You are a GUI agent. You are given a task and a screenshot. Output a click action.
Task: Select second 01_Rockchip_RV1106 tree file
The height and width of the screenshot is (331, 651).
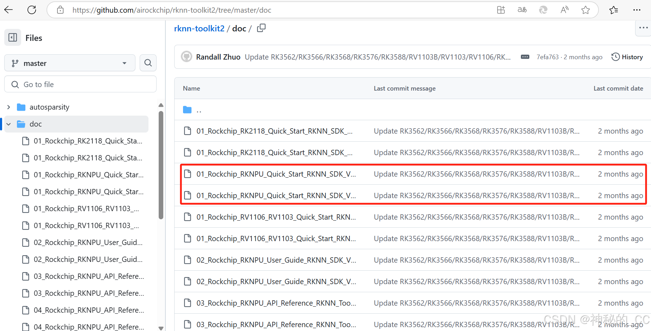86,226
